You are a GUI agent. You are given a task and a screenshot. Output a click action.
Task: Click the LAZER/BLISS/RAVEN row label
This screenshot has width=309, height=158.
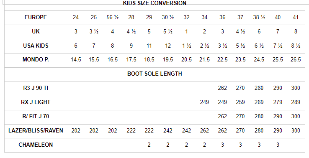pyautogui.click(x=36, y=130)
